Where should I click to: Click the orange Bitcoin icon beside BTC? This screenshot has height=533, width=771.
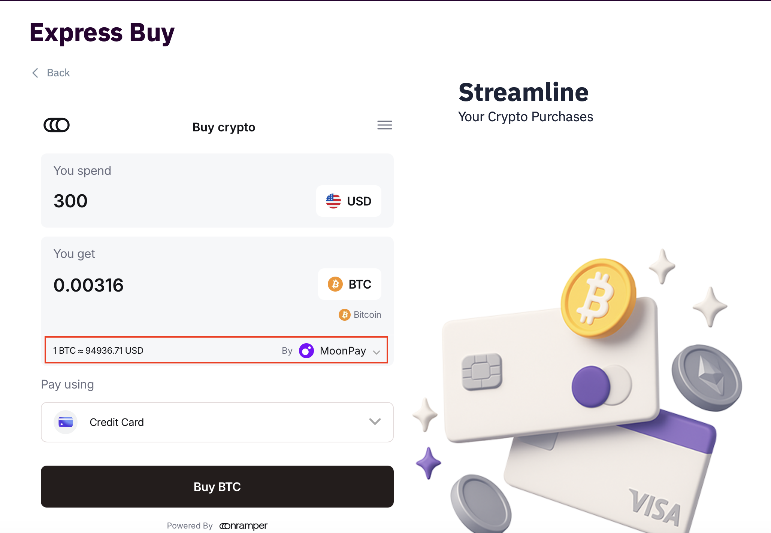pyautogui.click(x=335, y=284)
